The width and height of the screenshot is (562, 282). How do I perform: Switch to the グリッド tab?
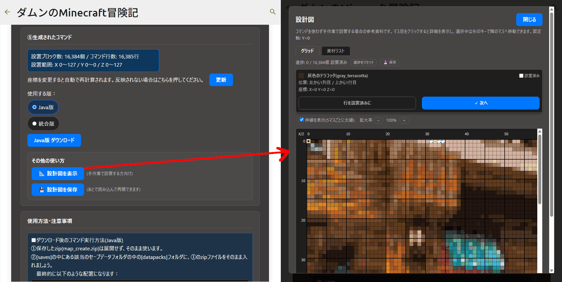pos(307,51)
